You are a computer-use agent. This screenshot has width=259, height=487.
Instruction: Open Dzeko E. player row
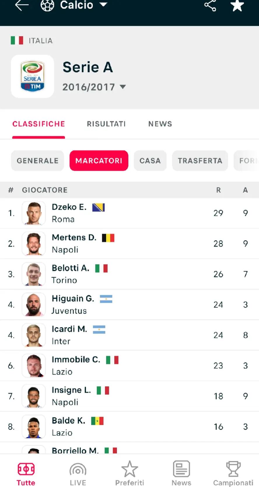point(129,213)
